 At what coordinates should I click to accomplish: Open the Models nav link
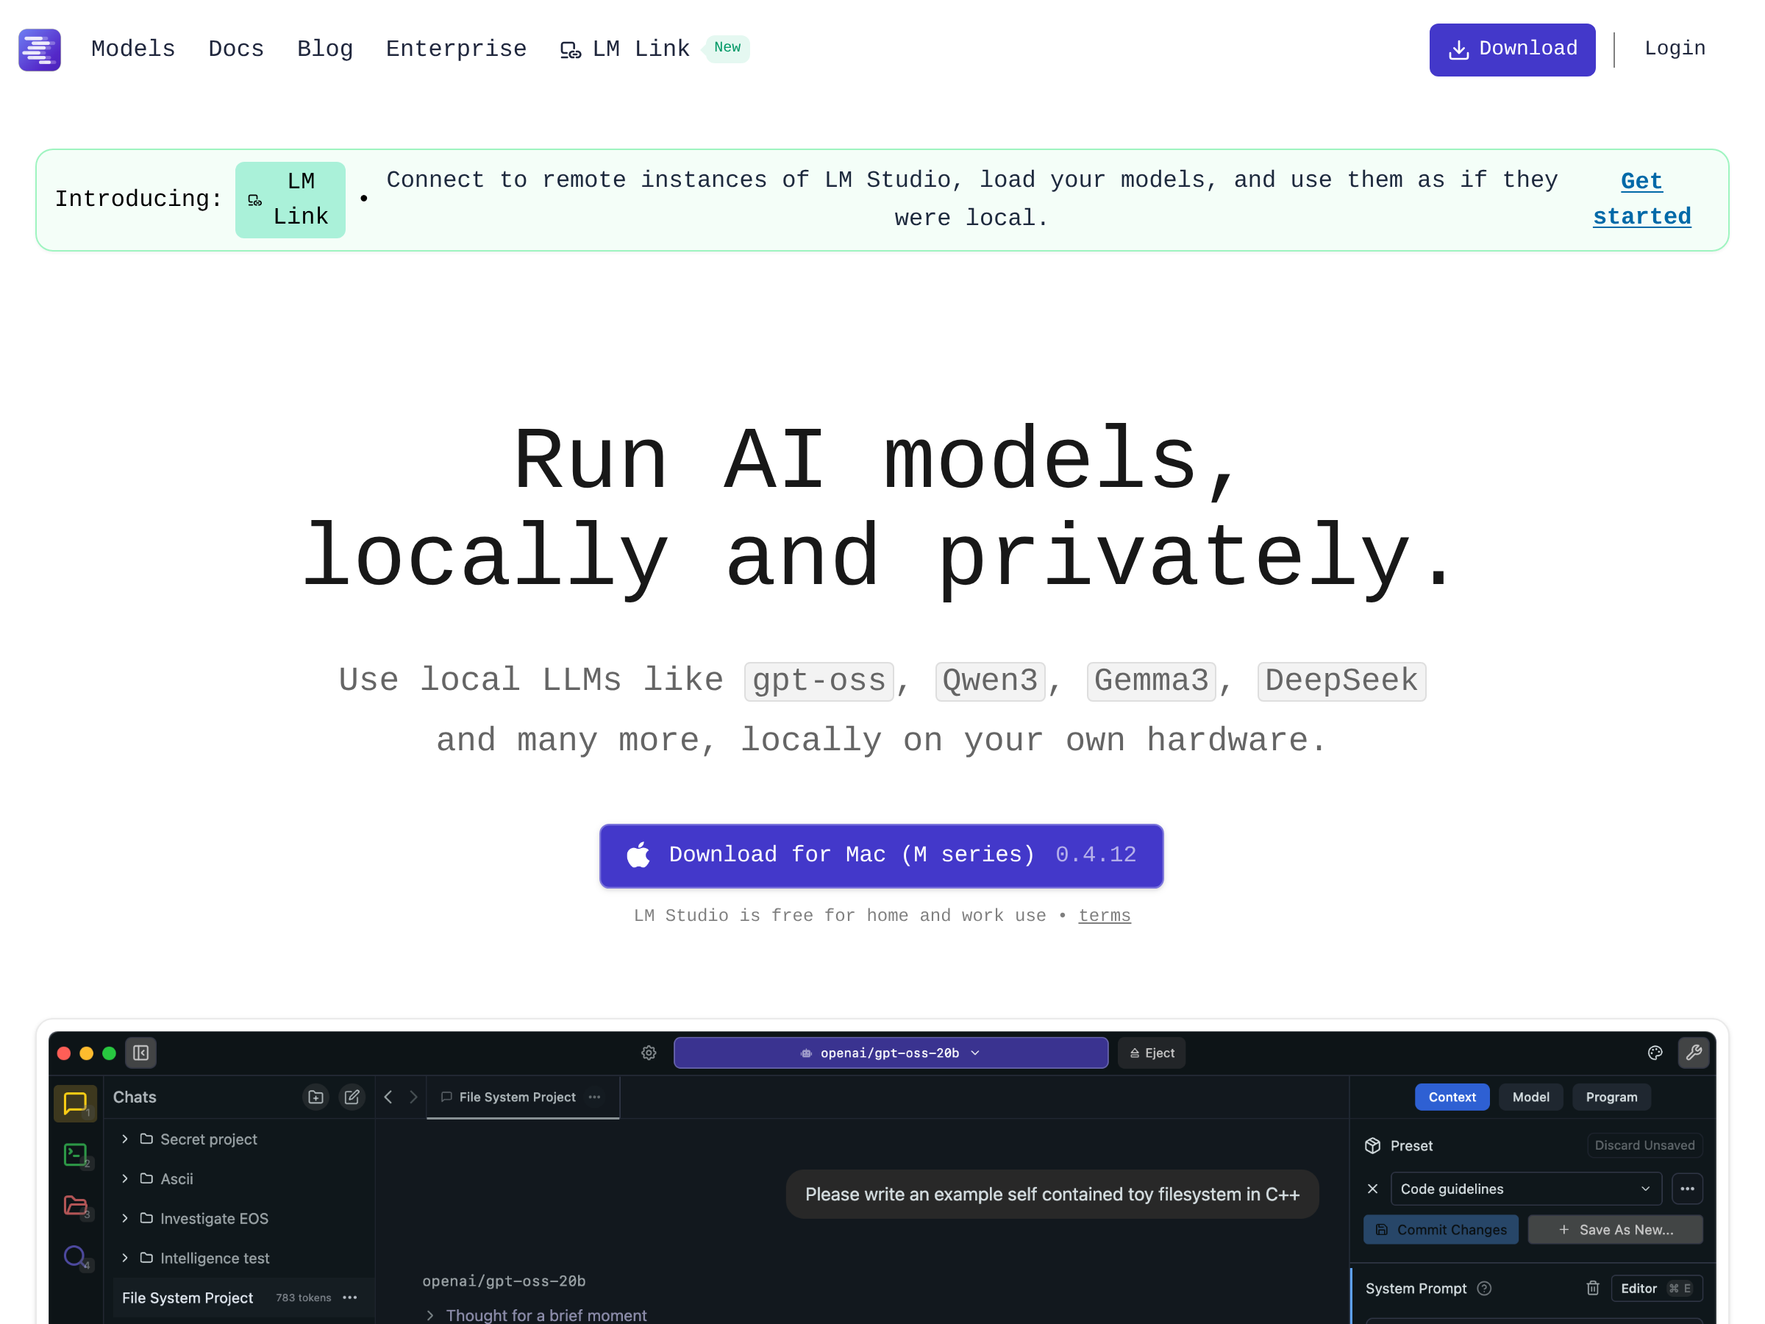point(133,49)
